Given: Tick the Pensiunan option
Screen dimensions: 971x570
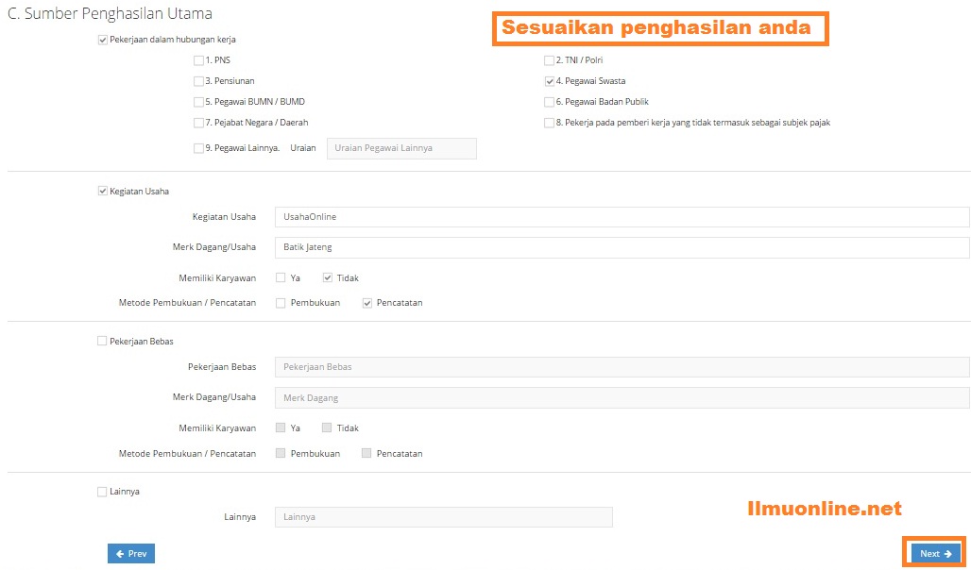Looking at the screenshot, I should coord(198,81).
